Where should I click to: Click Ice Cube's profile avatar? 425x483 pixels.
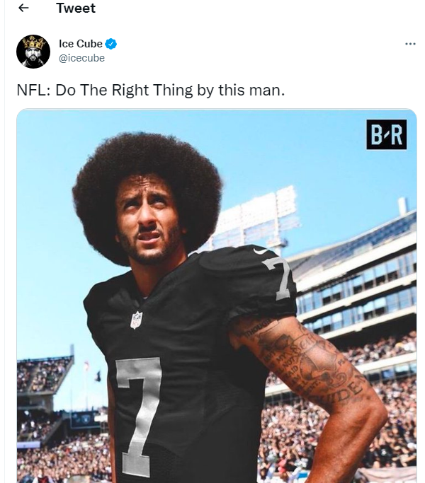[33, 51]
